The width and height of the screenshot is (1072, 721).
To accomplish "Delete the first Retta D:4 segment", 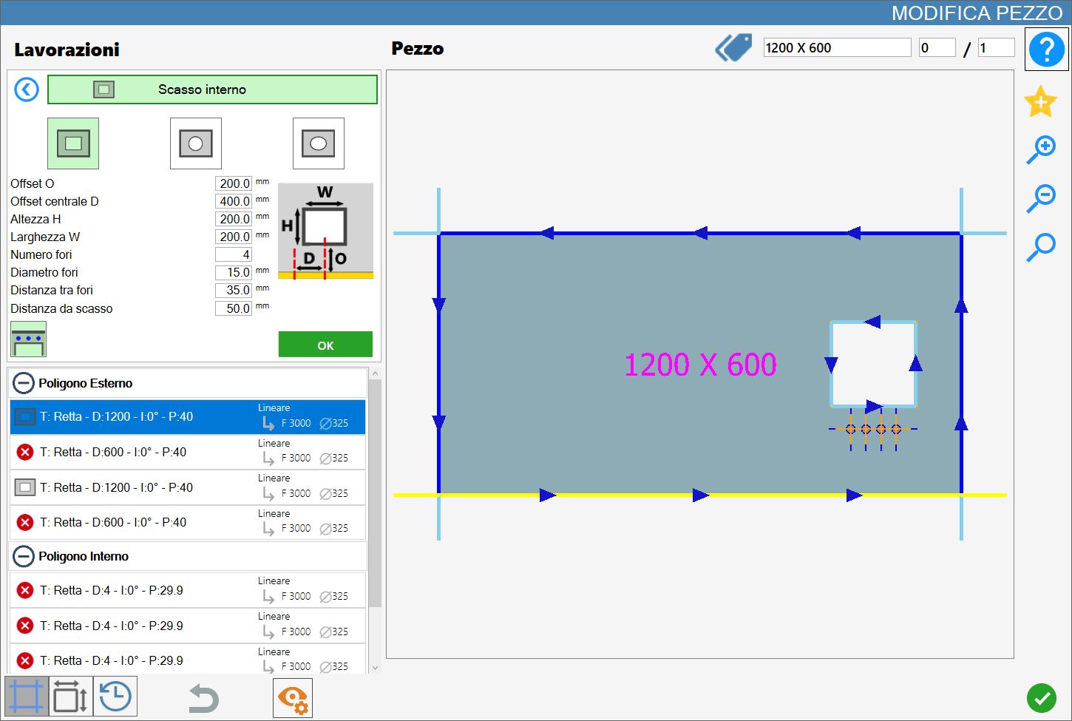I will pyautogui.click(x=25, y=590).
